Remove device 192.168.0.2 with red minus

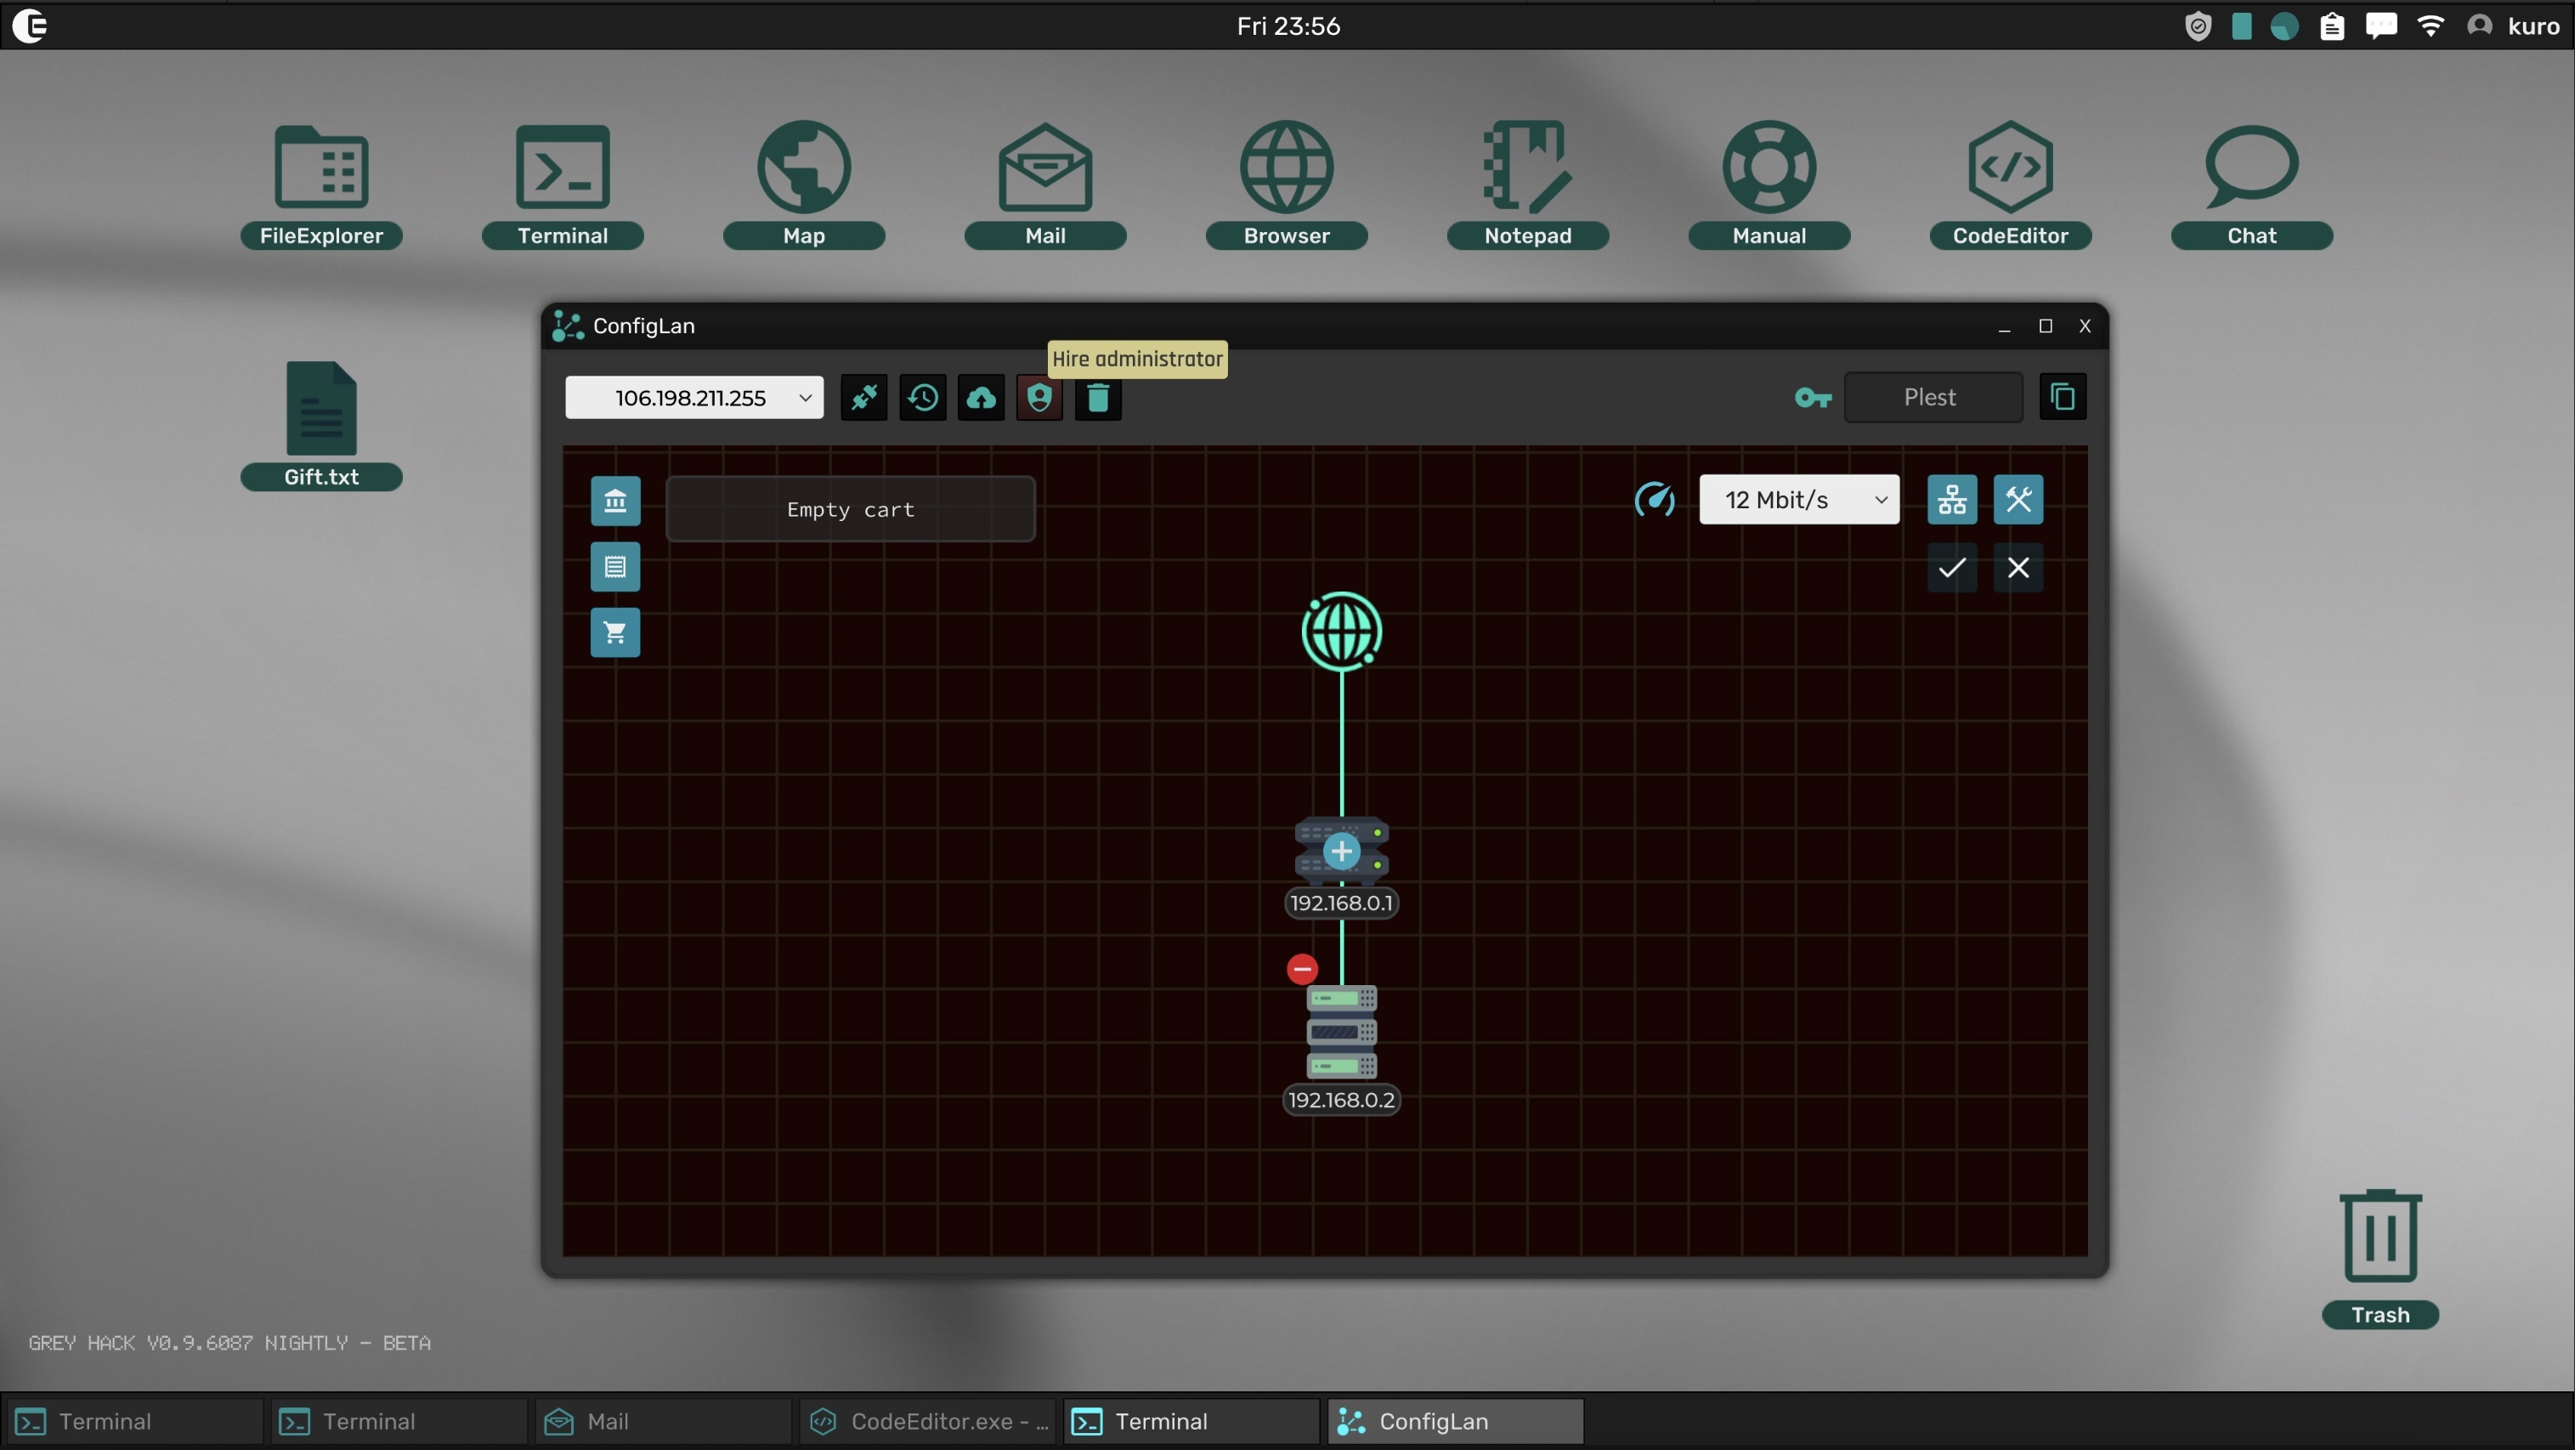tap(1301, 968)
